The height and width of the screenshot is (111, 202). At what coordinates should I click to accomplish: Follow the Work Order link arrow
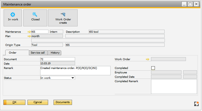pos(147,59)
